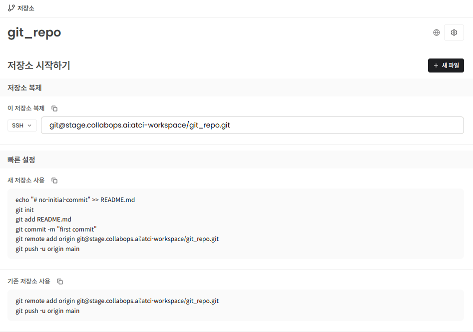Copy commands next to 새 저장소 사용
Image resolution: width=473 pixels, height=332 pixels.
point(54,180)
